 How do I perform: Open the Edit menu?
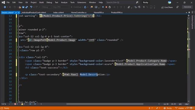click(14, 2)
